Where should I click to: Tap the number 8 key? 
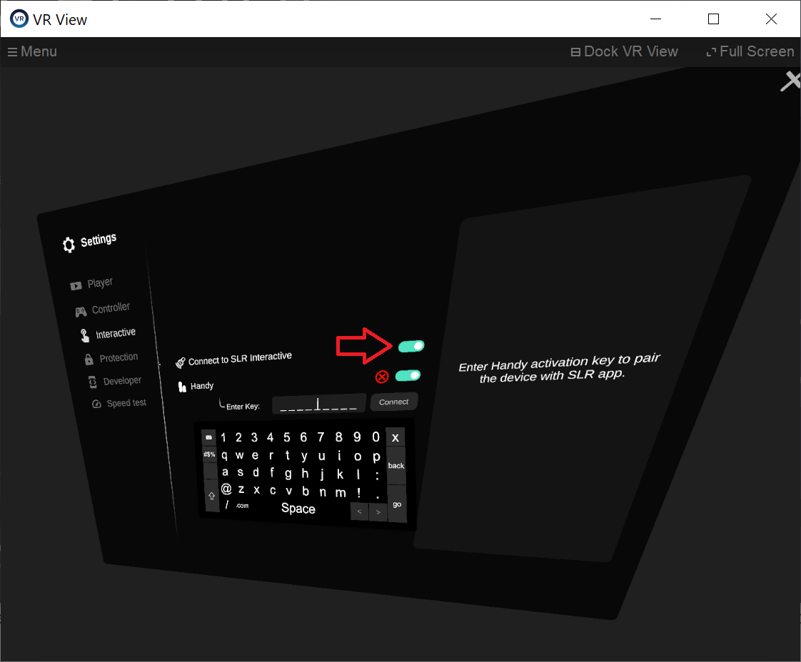click(x=338, y=437)
